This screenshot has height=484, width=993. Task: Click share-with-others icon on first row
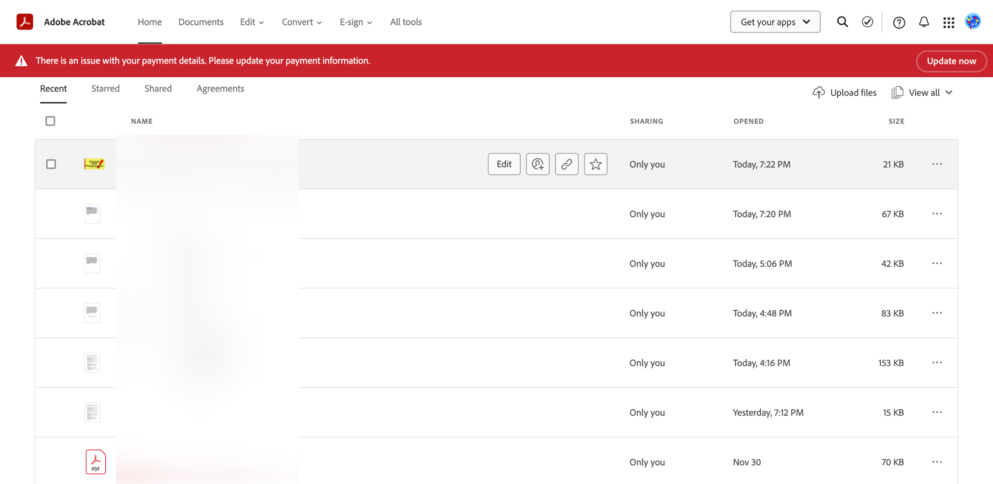point(538,164)
